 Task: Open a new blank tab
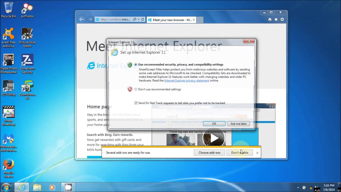click(200, 20)
